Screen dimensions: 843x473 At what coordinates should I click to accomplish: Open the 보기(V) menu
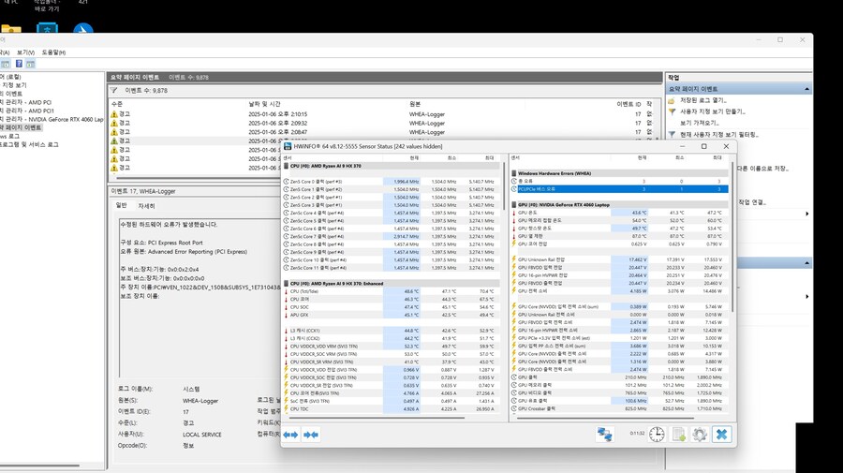[x=26, y=52]
